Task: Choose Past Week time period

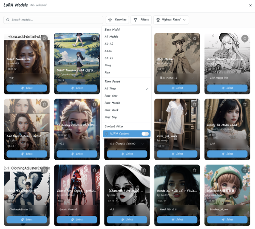Action: pos(127,110)
